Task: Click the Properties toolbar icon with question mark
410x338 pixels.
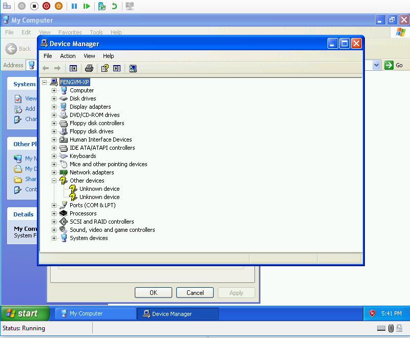Action: (x=105, y=68)
